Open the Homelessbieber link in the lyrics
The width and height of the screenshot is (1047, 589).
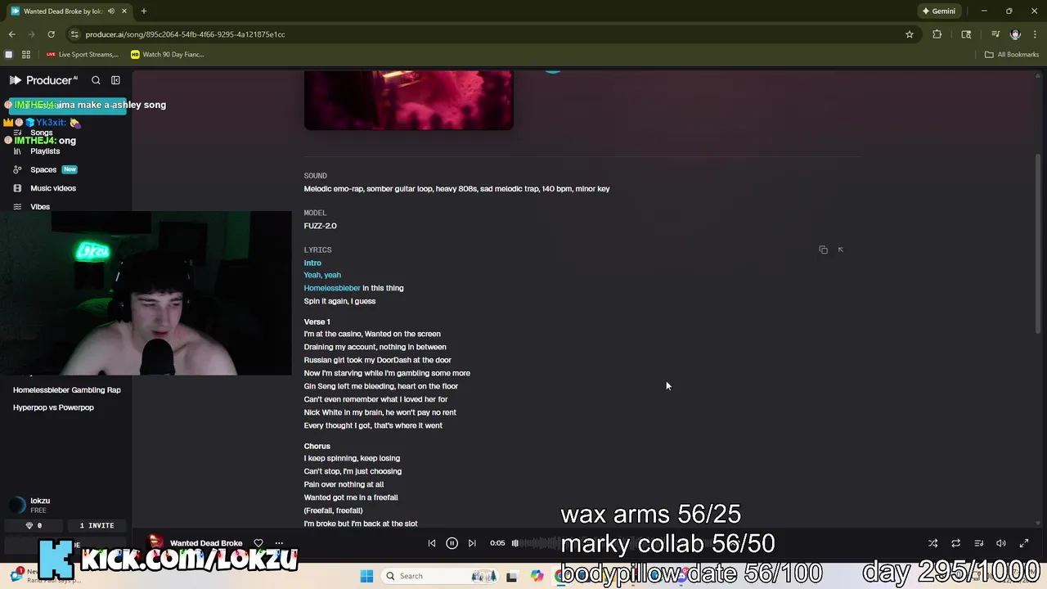[332, 288]
